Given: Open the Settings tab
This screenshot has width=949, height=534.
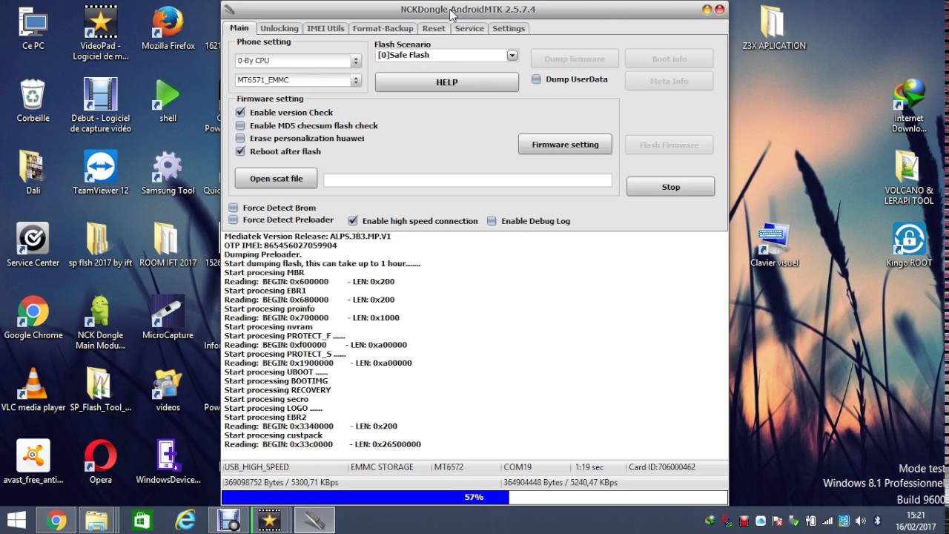Looking at the screenshot, I should (509, 28).
